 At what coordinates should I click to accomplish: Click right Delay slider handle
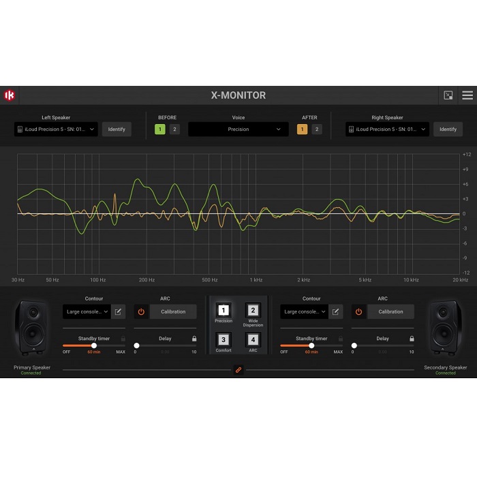354,345
